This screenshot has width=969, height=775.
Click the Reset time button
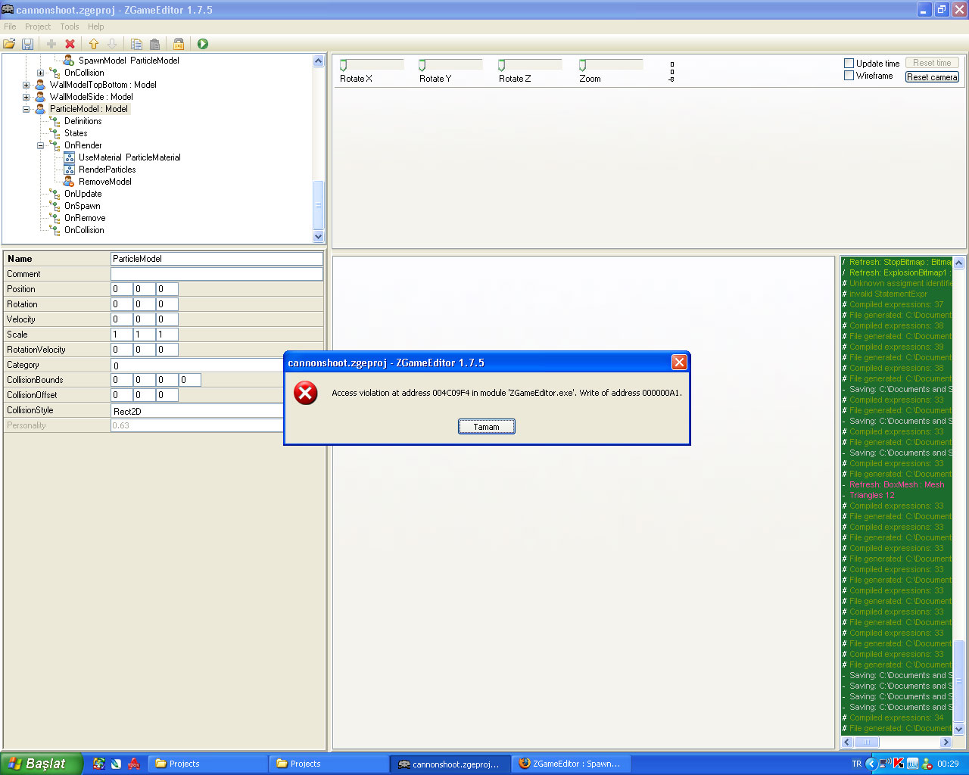(x=933, y=63)
